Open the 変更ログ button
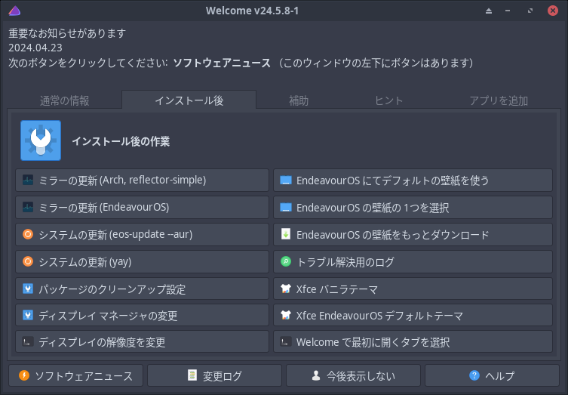This screenshot has height=395, width=568. coord(214,375)
